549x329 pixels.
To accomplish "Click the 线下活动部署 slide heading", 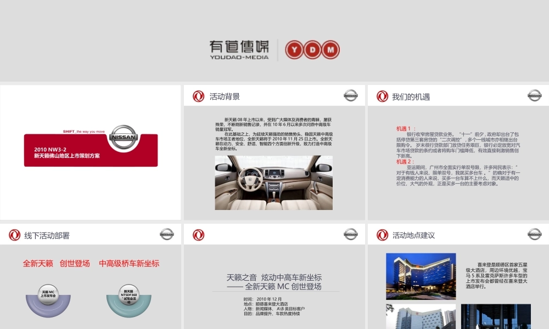I will 47,236.
